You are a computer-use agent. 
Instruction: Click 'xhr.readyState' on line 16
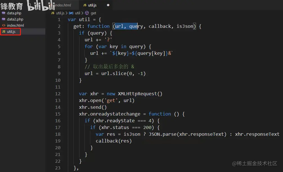[x=115, y=121]
